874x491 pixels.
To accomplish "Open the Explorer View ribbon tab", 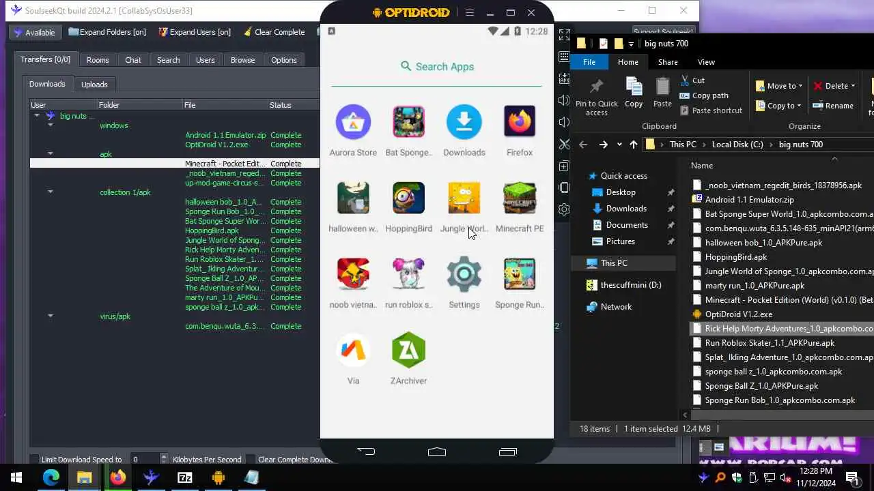I will pyautogui.click(x=706, y=62).
